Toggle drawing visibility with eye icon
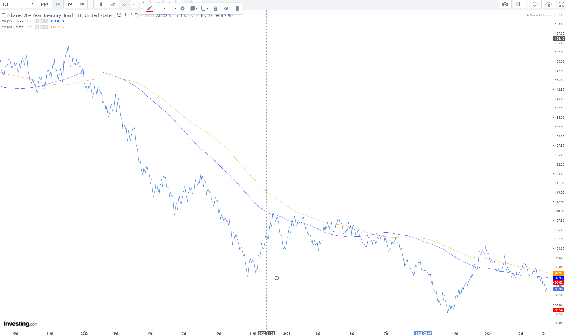Image resolution: width=565 pixels, height=335 pixels. 226,8
